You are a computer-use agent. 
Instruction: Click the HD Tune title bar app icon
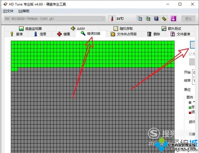pos(6,4)
